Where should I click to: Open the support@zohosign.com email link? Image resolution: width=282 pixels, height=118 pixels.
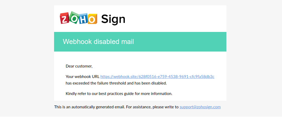click(x=200, y=107)
